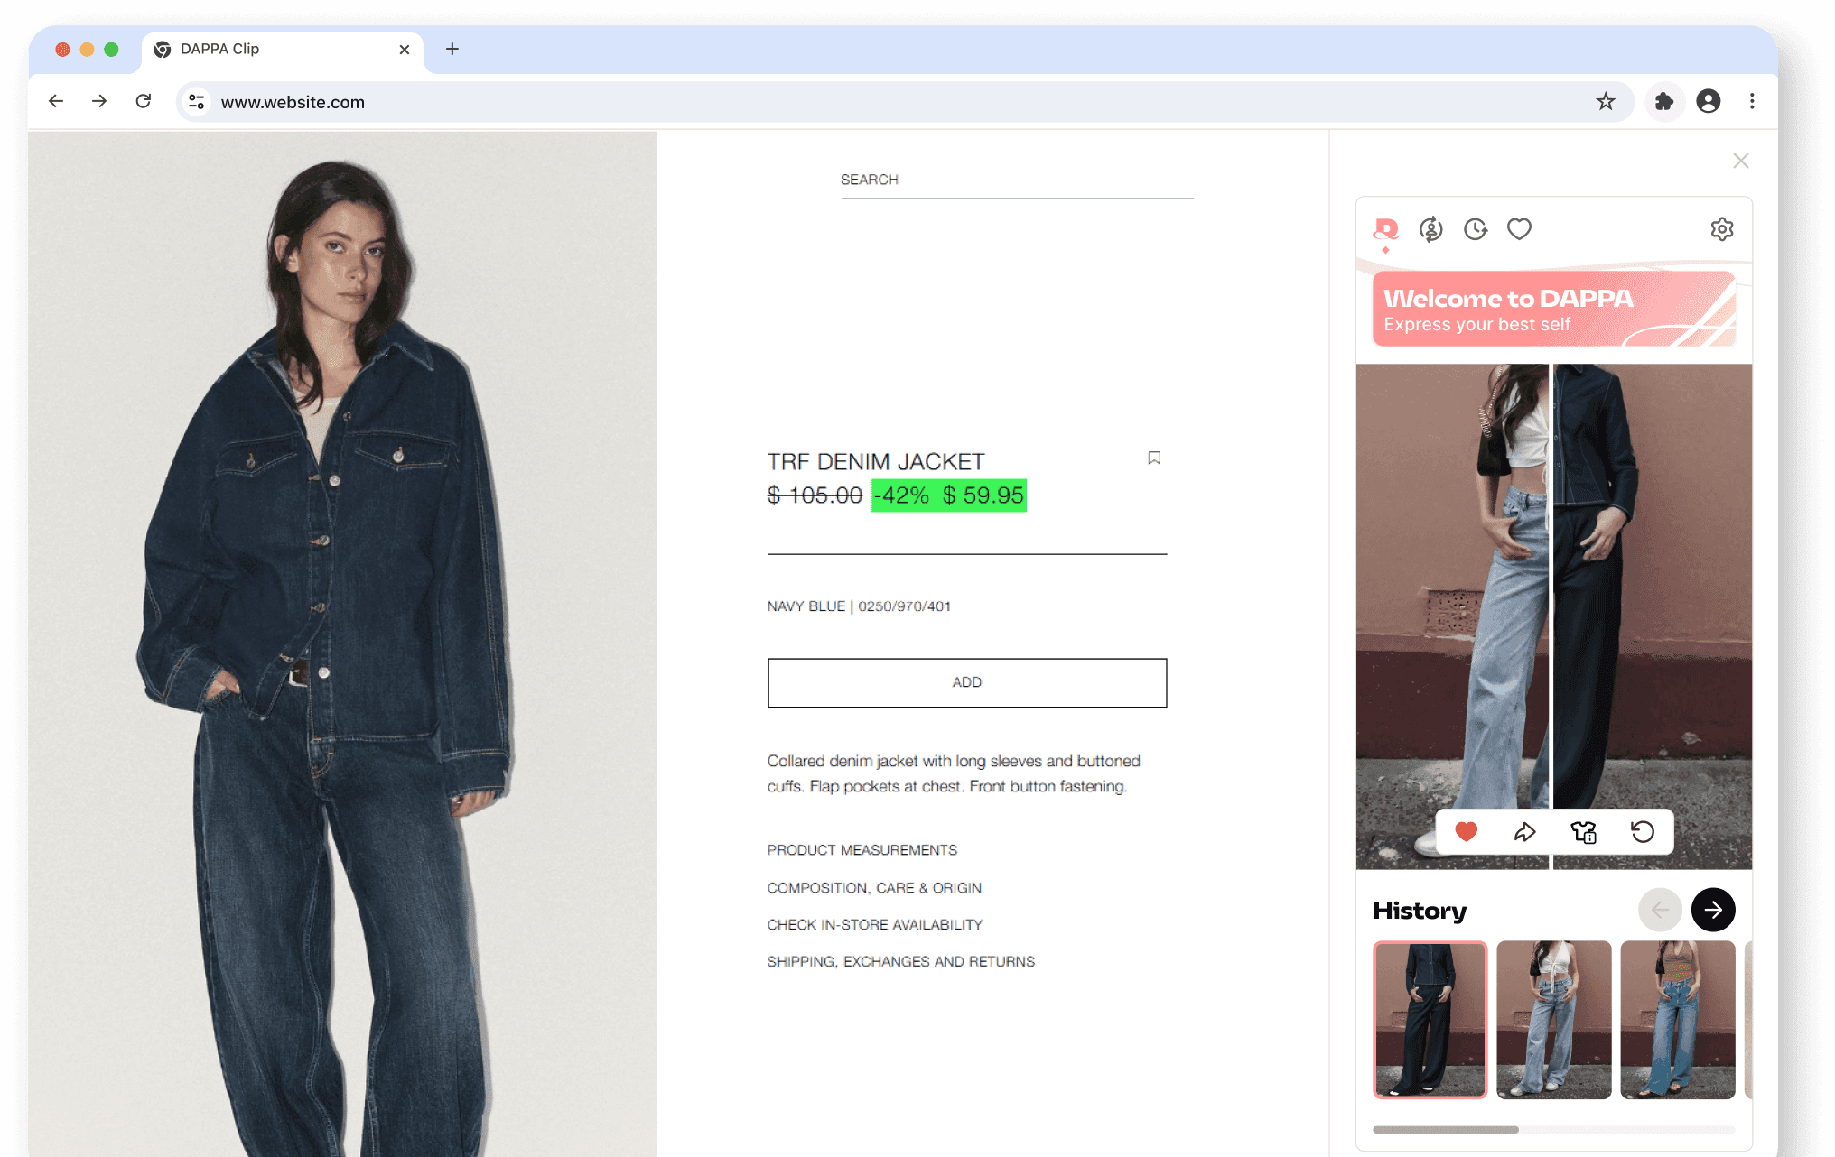Open the DAPPA home logo tab

click(x=1386, y=229)
